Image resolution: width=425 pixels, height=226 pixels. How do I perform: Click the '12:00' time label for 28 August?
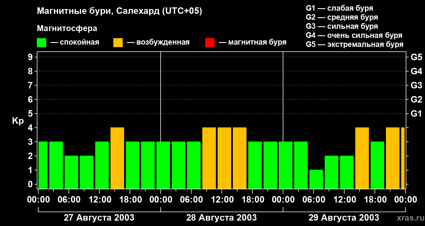222,200
